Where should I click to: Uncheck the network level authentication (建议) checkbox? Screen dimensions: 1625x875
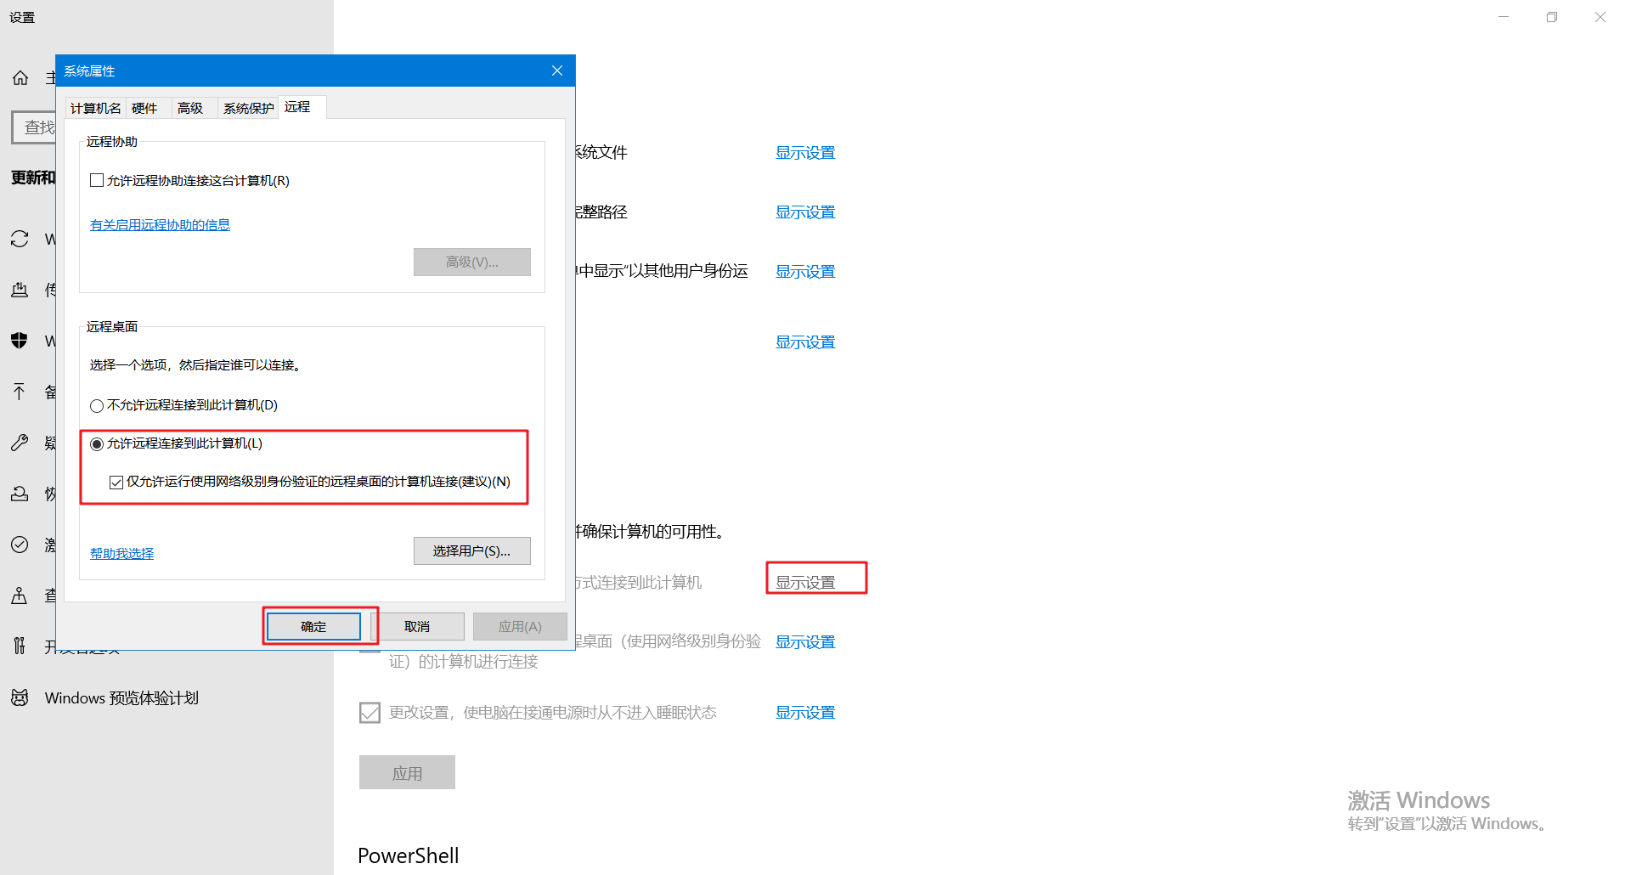pos(116,483)
